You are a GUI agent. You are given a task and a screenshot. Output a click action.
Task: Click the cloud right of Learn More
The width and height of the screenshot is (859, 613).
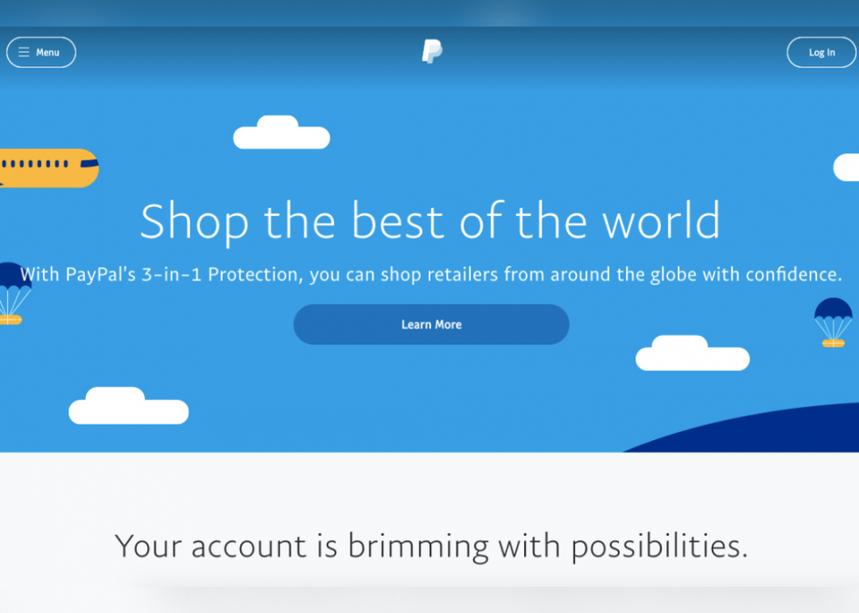tap(692, 353)
